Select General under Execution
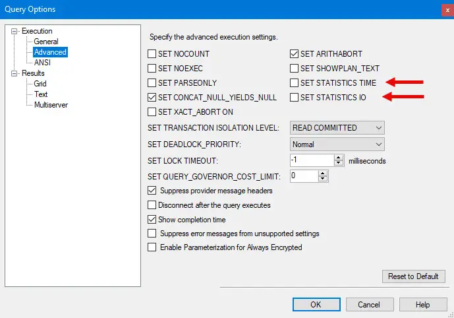The width and height of the screenshot is (454, 318). coord(46,42)
